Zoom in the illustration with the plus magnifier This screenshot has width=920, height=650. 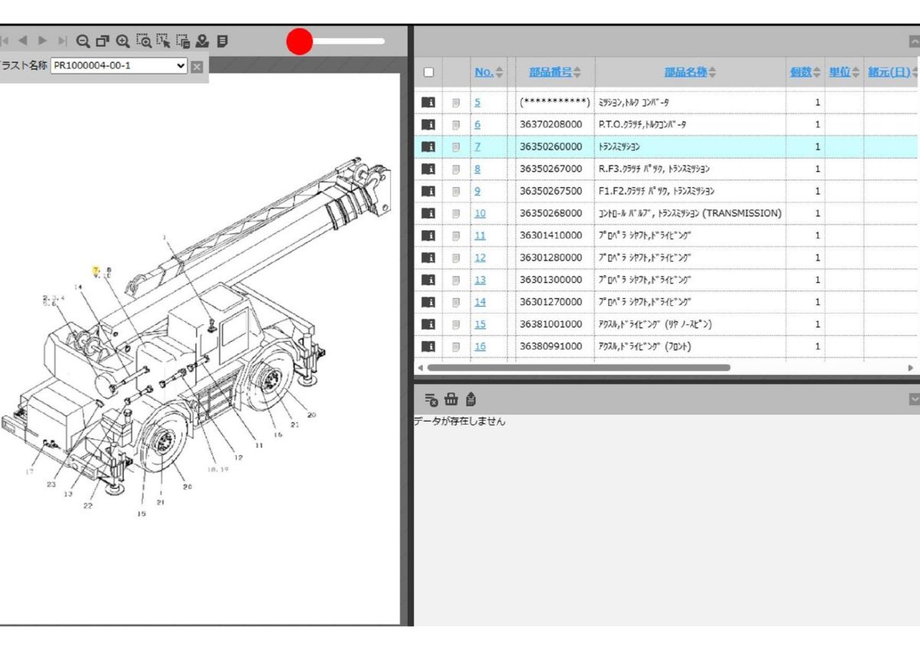pyautogui.click(x=123, y=41)
